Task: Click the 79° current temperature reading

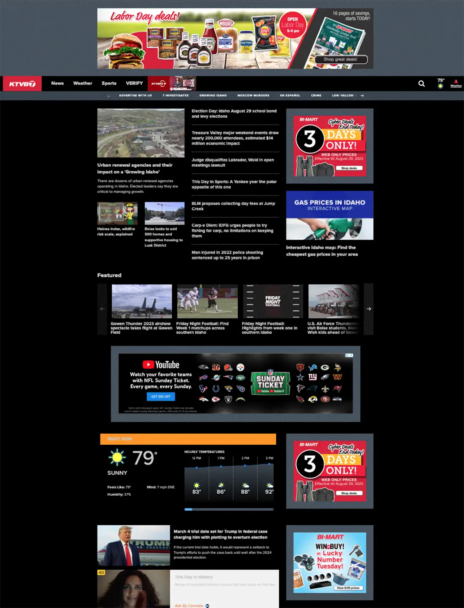Action: point(145,458)
